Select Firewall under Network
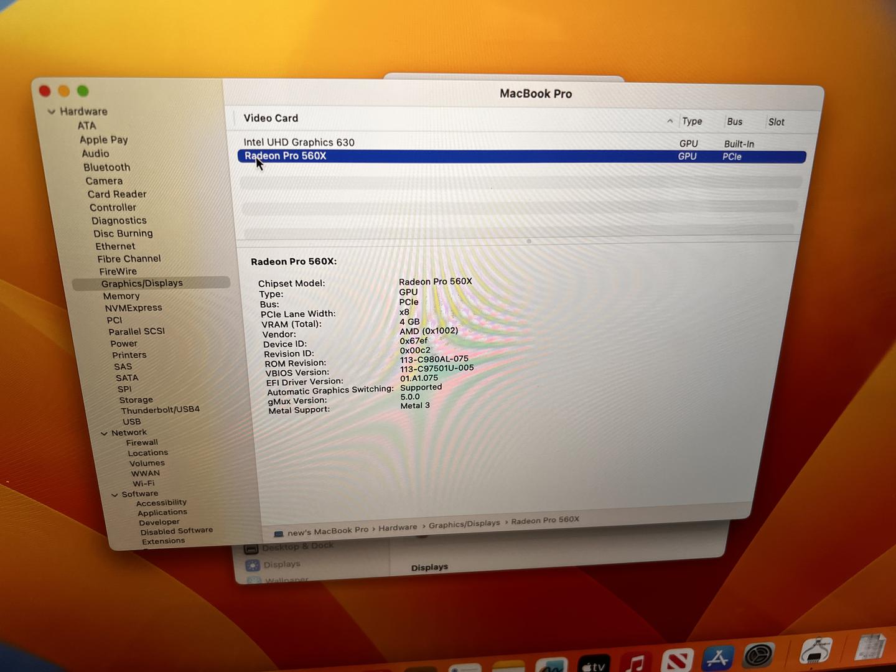 click(x=142, y=442)
